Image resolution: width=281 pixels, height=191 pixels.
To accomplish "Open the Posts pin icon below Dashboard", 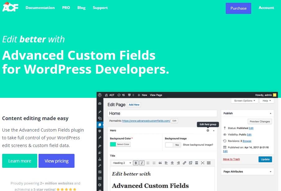I will (x=100, y=112).
